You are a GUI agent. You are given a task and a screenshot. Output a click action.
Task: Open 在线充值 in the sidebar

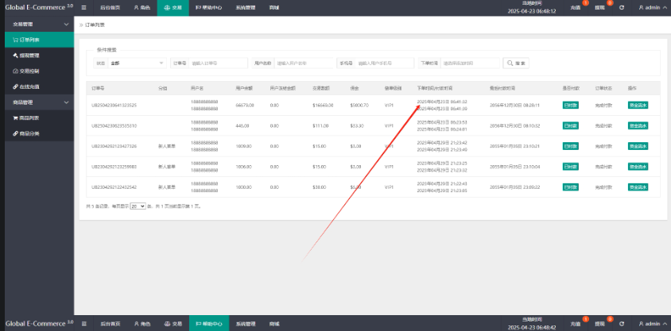pyautogui.click(x=39, y=87)
